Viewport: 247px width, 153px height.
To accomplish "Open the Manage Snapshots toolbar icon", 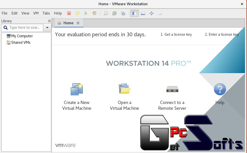I will coord(123,13).
